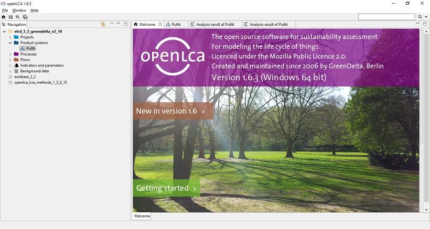Image resolution: width=430 pixels, height=229 pixels.
Task: Click the Save All toolbar icon
Action: 25,17
